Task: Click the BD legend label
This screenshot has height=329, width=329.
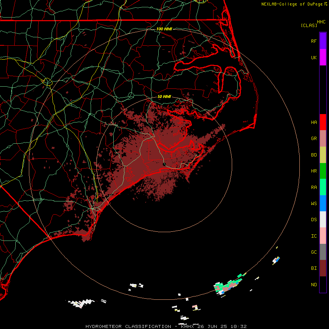Action: [314, 155]
